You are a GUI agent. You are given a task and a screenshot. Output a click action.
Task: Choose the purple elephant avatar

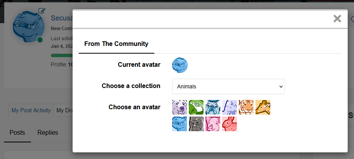tap(230, 107)
